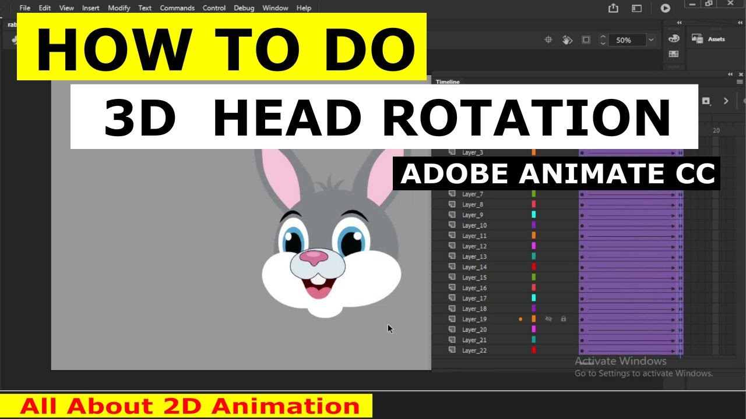Click the Center Frame crosshair icon
Viewport: 746px width, 419px height.
coord(548,40)
